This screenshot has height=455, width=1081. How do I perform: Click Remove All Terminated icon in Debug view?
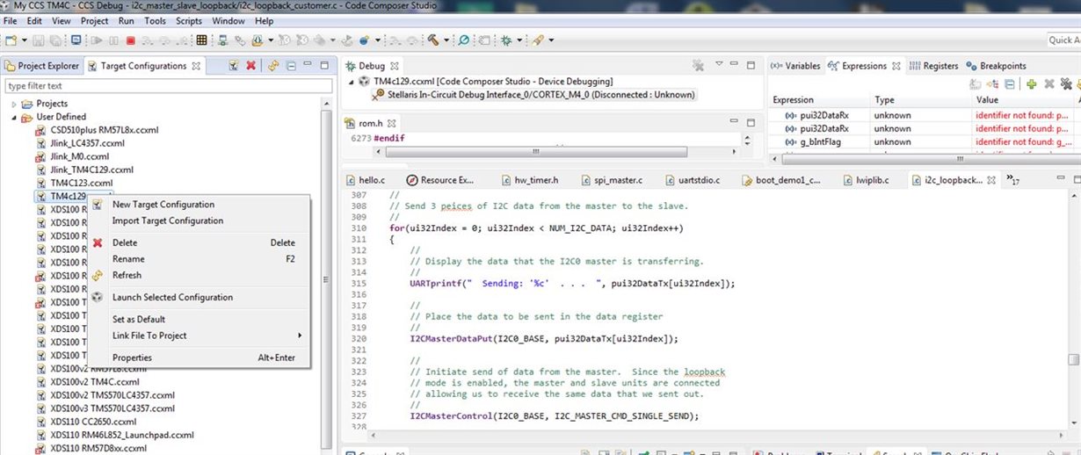698,65
